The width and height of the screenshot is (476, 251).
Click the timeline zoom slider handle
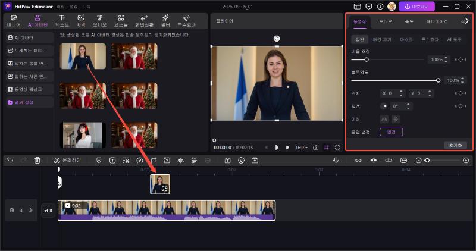[427, 160]
